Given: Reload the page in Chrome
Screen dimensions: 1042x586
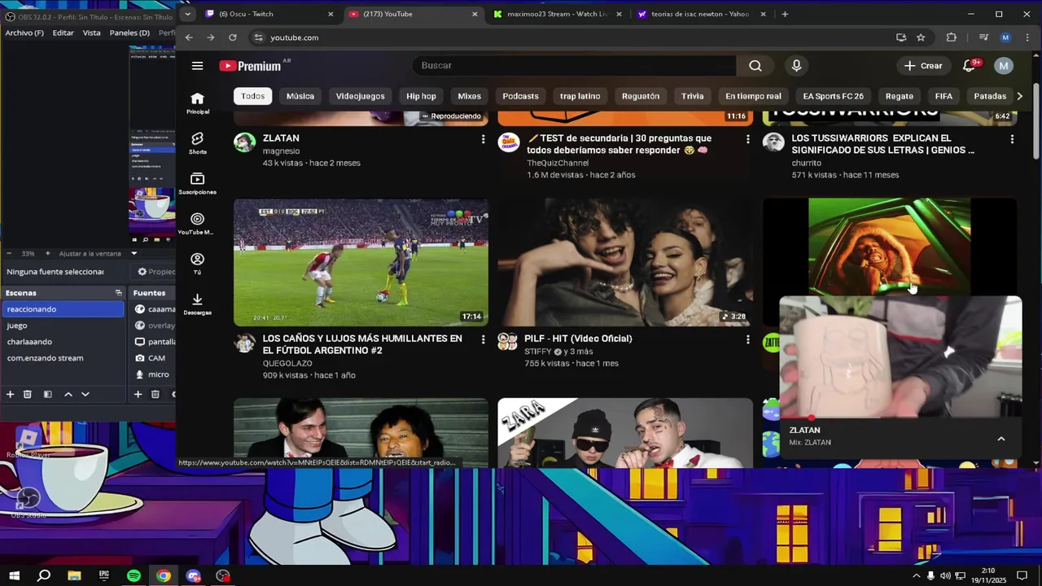Looking at the screenshot, I should pos(233,37).
